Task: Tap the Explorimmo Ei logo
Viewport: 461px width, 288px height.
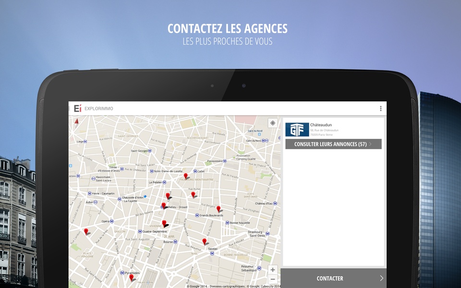Action: [x=77, y=108]
